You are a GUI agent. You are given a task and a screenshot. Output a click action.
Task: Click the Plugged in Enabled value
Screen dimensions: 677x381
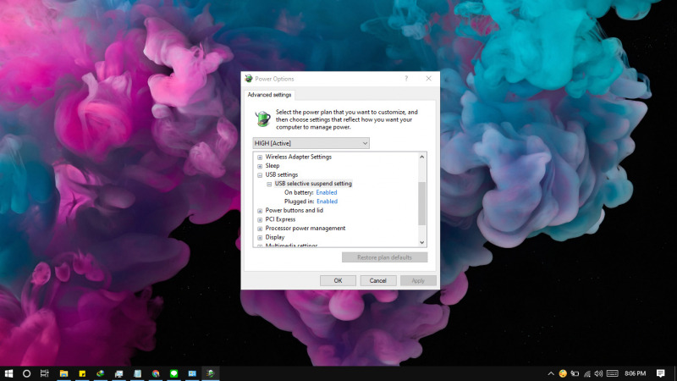pos(327,202)
